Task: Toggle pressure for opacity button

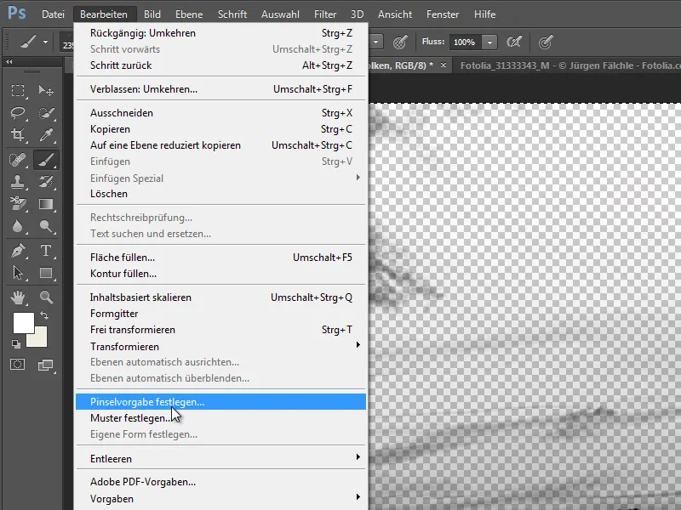Action: click(x=399, y=42)
